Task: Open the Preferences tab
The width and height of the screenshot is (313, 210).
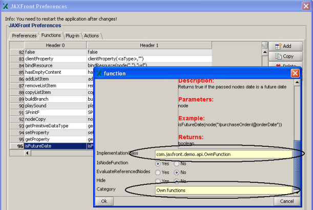Action: 24,35
